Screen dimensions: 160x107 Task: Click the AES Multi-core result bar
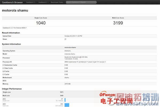pos(67,105)
